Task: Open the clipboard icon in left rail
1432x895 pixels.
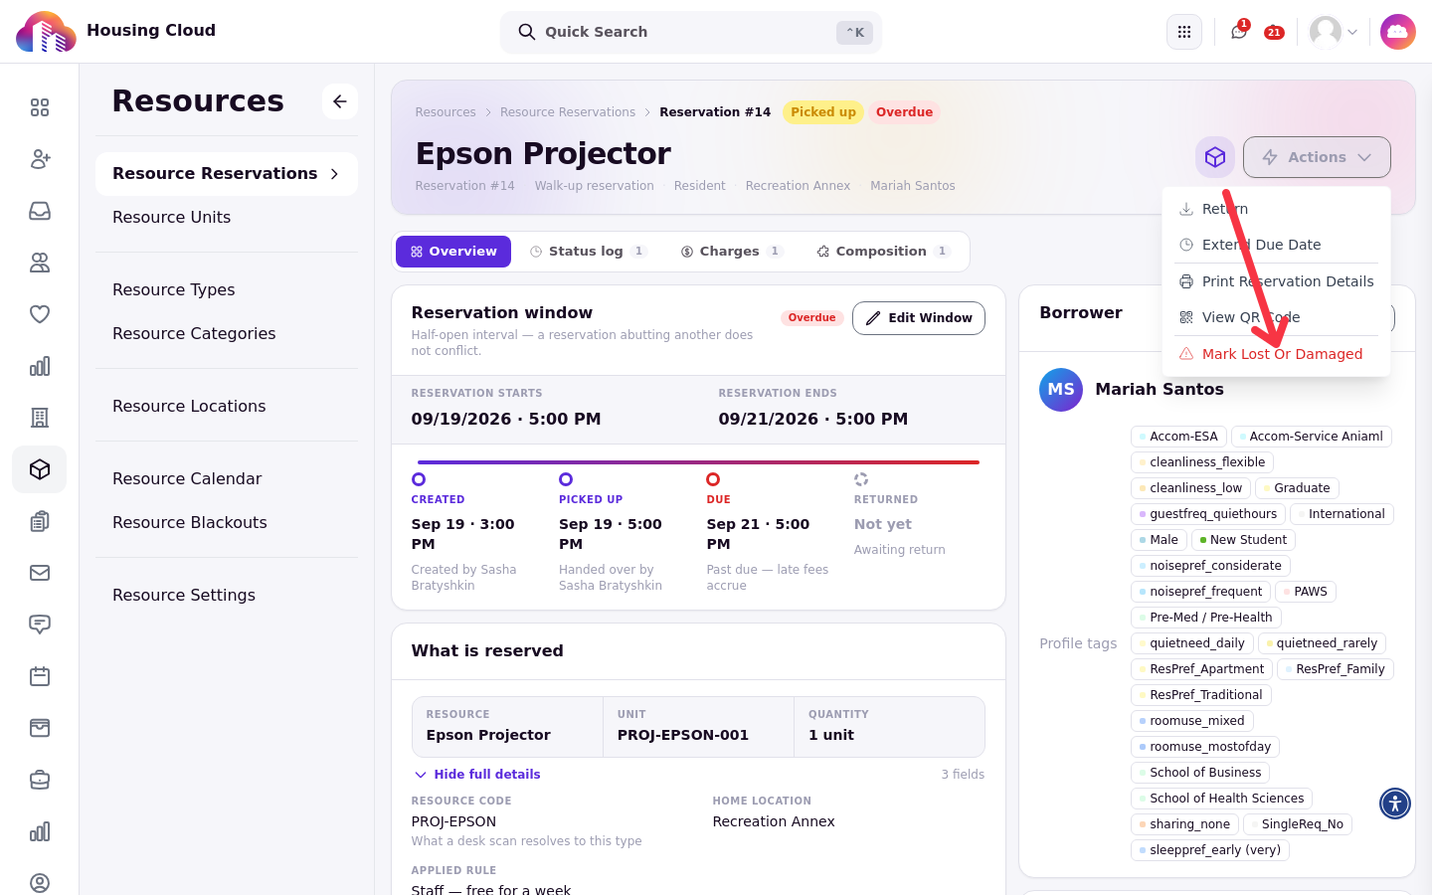Action: click(40, 521)
